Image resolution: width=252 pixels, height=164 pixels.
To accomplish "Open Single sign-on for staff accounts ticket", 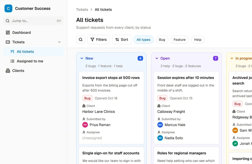I will (x=111, y=153).
